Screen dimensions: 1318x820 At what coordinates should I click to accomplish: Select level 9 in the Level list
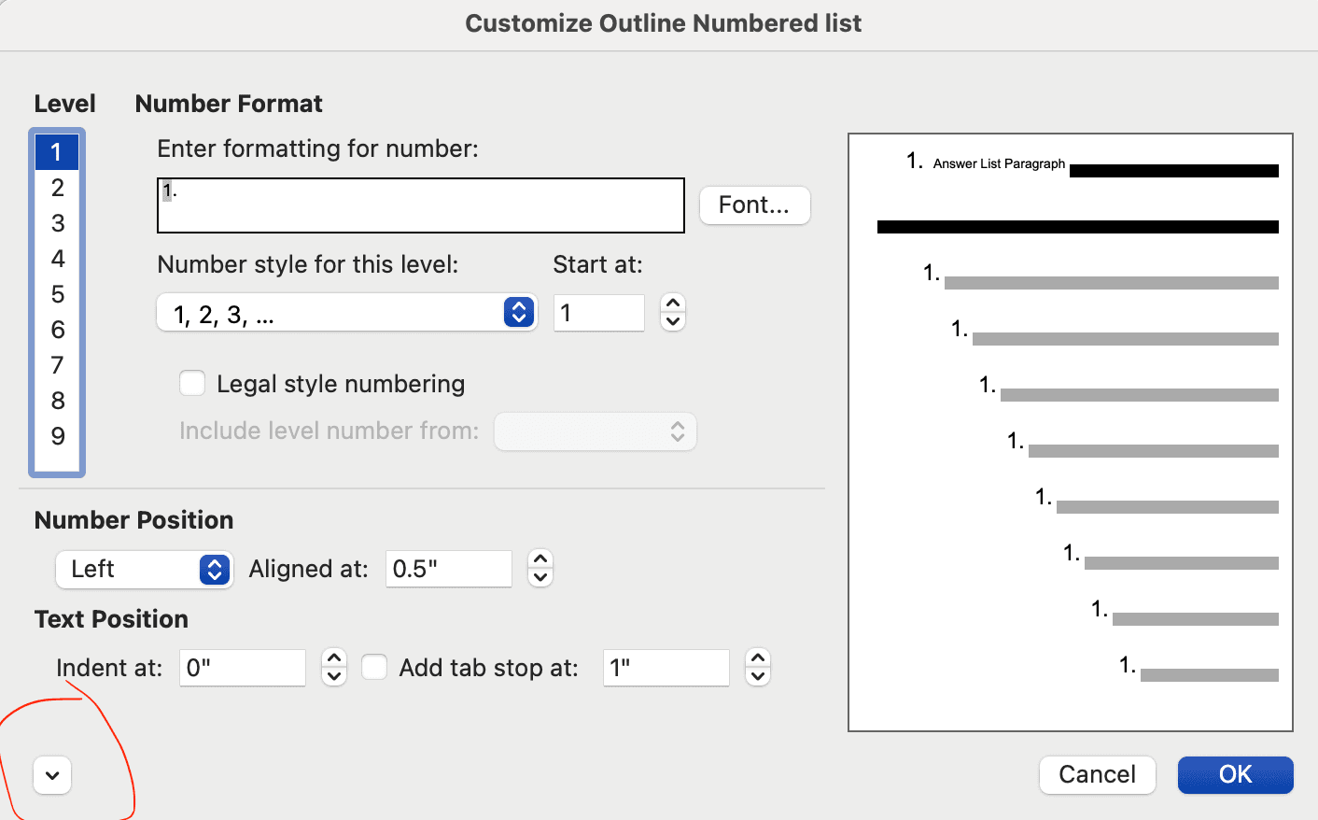pyautogui.click(x=57, y=436)
